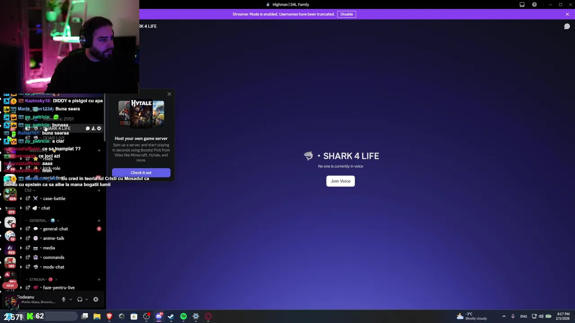Open OBS Studio from taskbar

click(146, 317)
